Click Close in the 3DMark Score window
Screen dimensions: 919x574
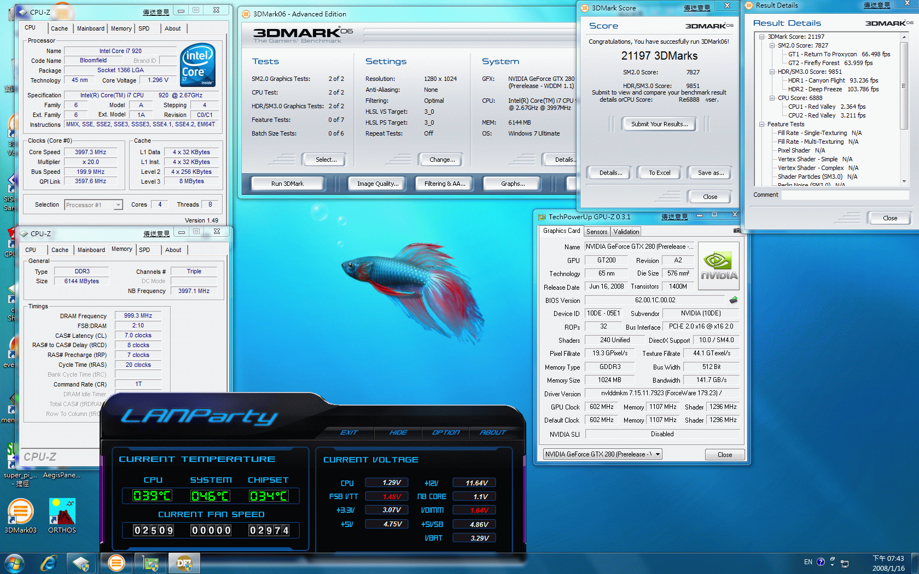(x=710, y=197)
